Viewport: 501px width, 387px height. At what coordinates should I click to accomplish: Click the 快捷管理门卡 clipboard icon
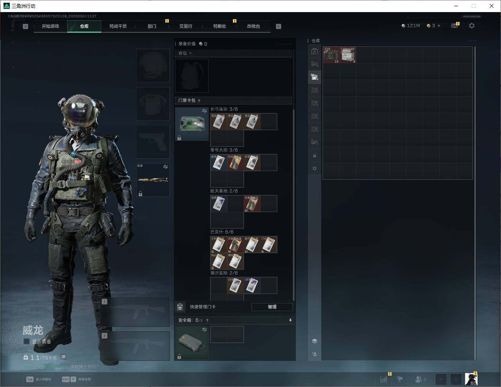[x=180, y=307]
